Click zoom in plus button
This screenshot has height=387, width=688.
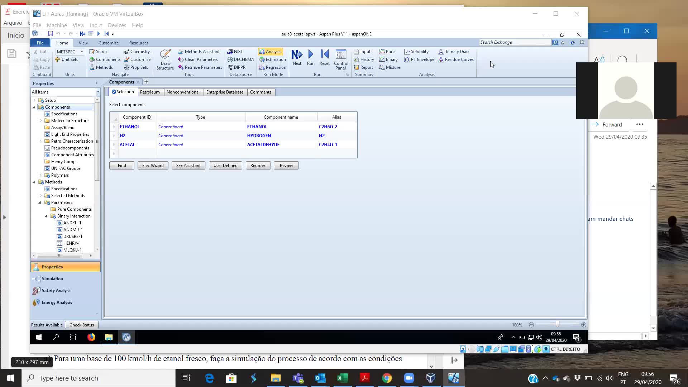[584, 325]
